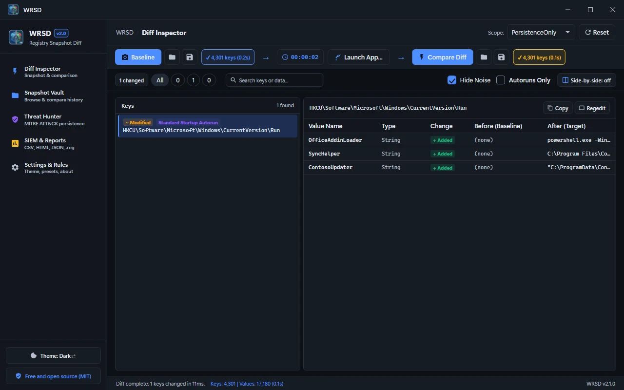Screen dimensions: 624x390
Task: Load target snapshot via the folder icon next to Compare Diff
Action: click(x=484, y=57)
